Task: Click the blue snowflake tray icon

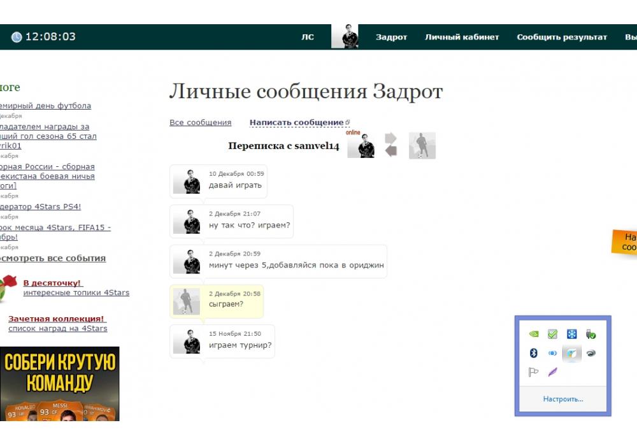Action: pos(572,334)
